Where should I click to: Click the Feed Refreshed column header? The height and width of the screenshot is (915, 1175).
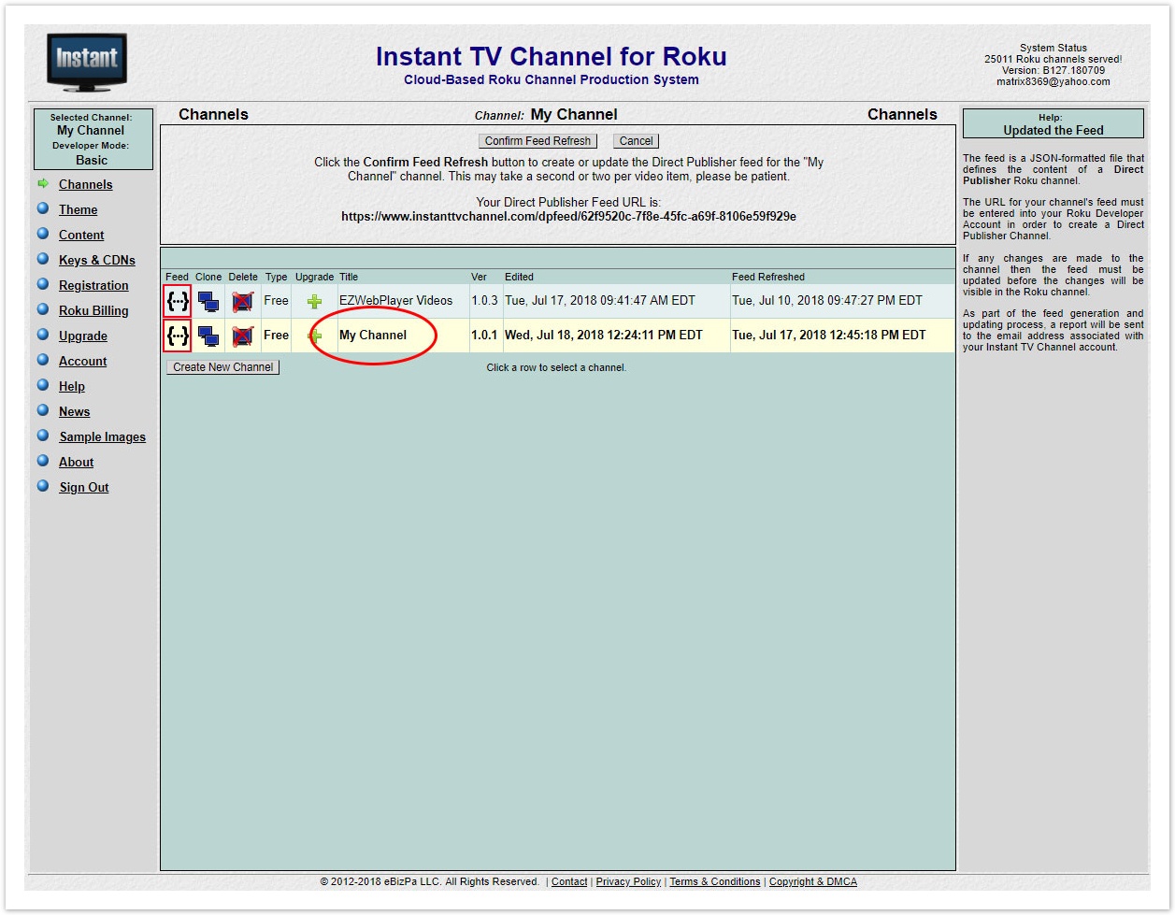tap(768, 277)
